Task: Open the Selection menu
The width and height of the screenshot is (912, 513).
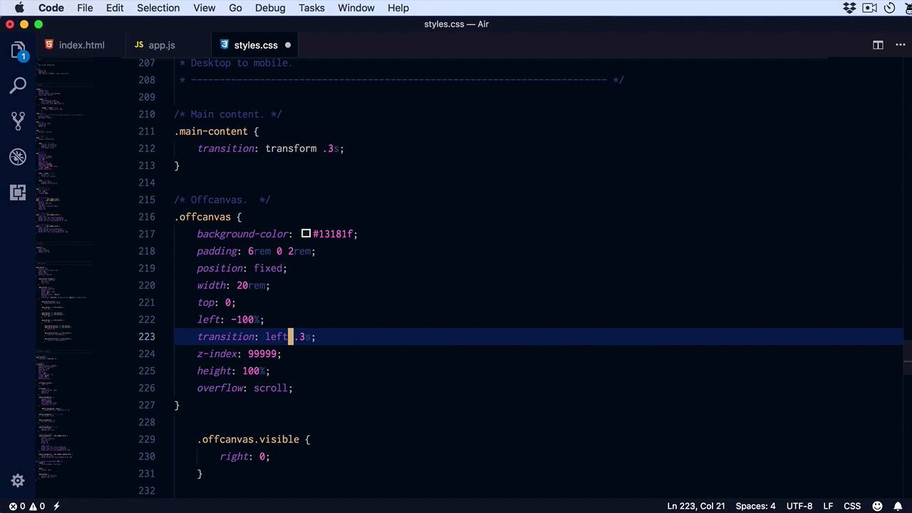Action: click(158, 8)
